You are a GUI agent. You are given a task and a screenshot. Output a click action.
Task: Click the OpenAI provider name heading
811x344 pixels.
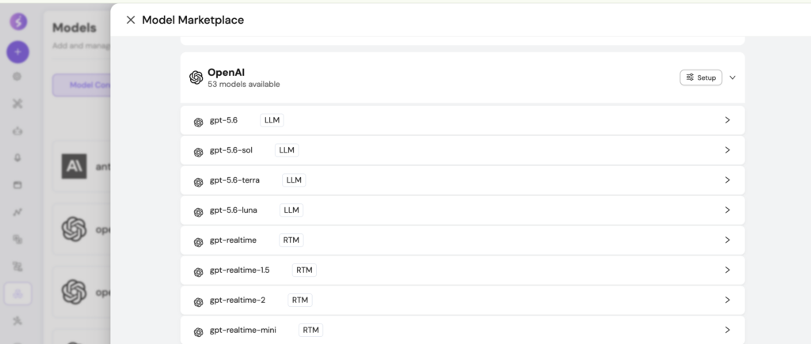click(x=226, y=72)
